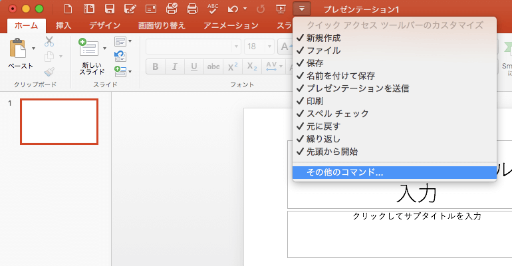
Task: Open the font size 18 dropdown
Action: (x=269, y=47)
